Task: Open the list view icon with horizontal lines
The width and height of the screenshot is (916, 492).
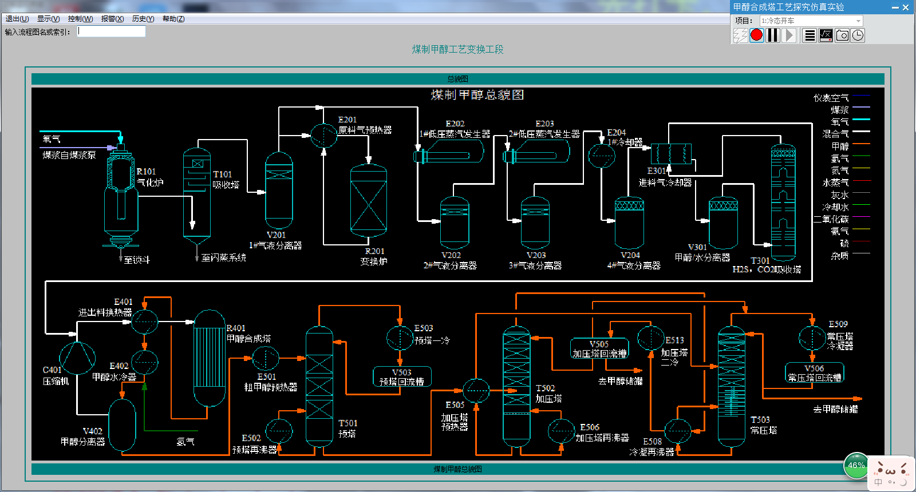Action: (x=810, y=35)
